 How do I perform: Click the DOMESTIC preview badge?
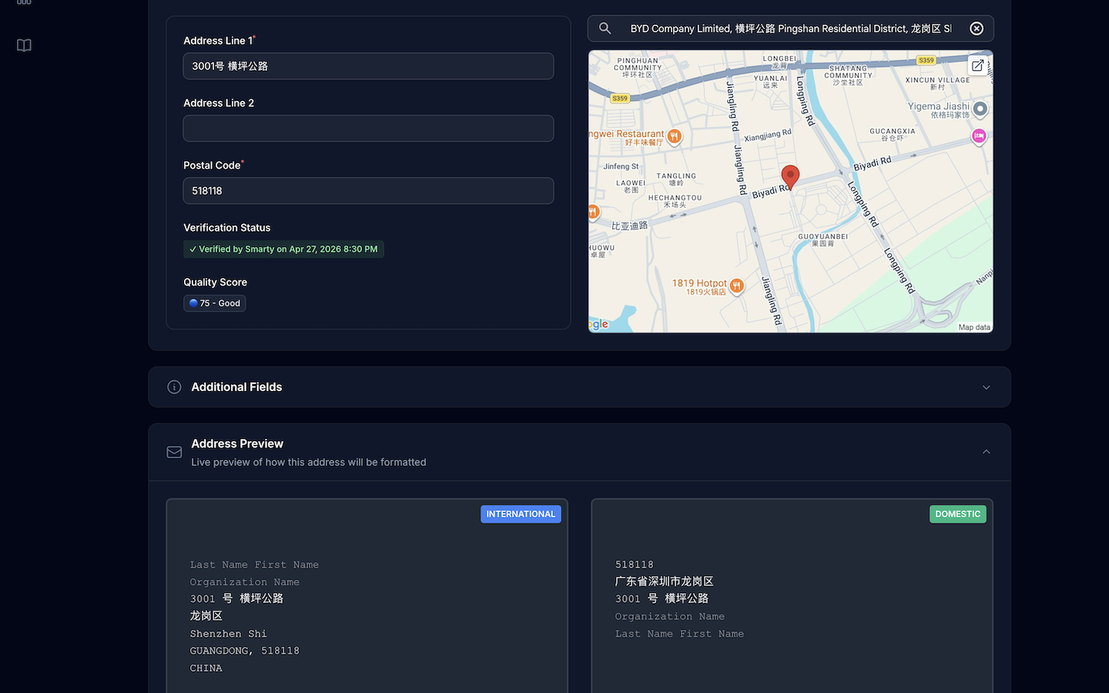point(958,514)
